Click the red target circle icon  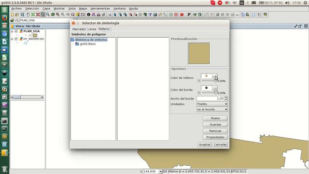click(x=176, y=14)
